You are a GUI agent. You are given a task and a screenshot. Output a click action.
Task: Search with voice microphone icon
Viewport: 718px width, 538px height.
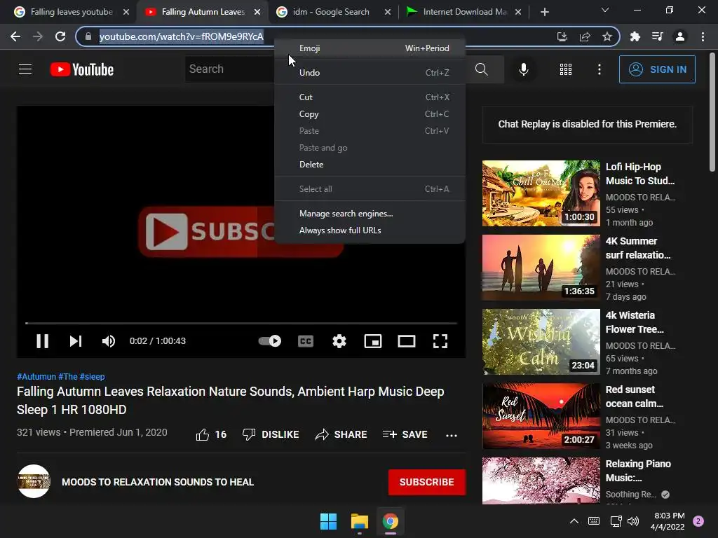[523, 69]
